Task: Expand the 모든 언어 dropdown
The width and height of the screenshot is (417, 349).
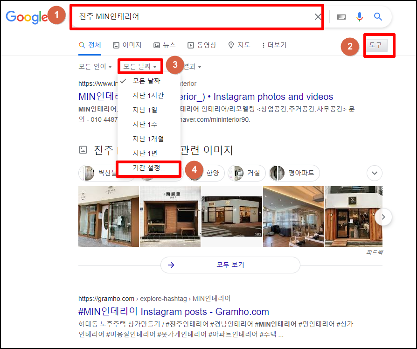Action: point(95,67)
